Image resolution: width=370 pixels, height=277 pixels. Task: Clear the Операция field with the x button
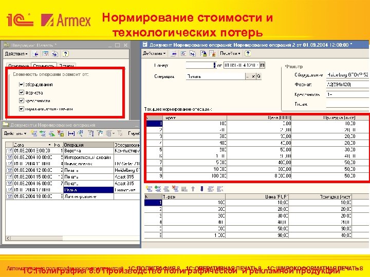253,76
